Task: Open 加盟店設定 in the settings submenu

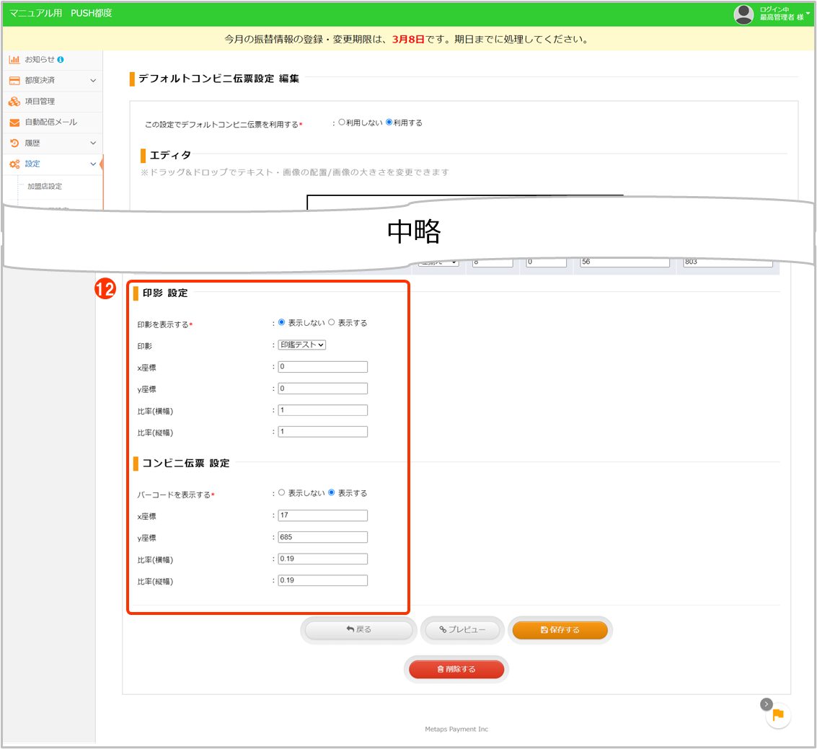Action: (45, 187)
